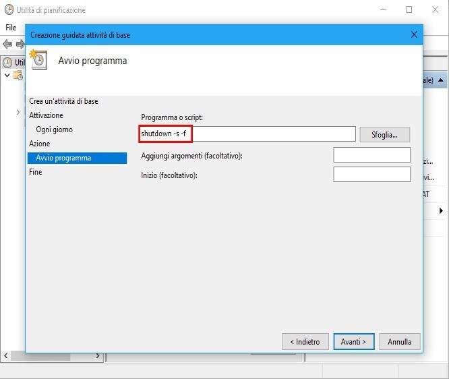Click the Task Scheduler title bar clock icon
The width and height of the screenshot is (449, 379).
9,10
